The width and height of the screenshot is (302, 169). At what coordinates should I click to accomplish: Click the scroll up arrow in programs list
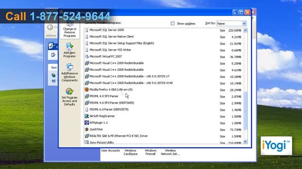coord(245,30)
